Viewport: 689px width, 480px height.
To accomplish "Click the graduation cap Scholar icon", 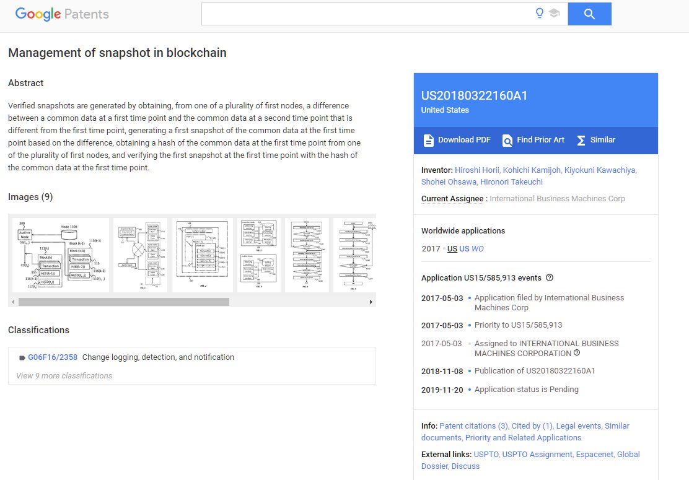I will click(554, 14).
